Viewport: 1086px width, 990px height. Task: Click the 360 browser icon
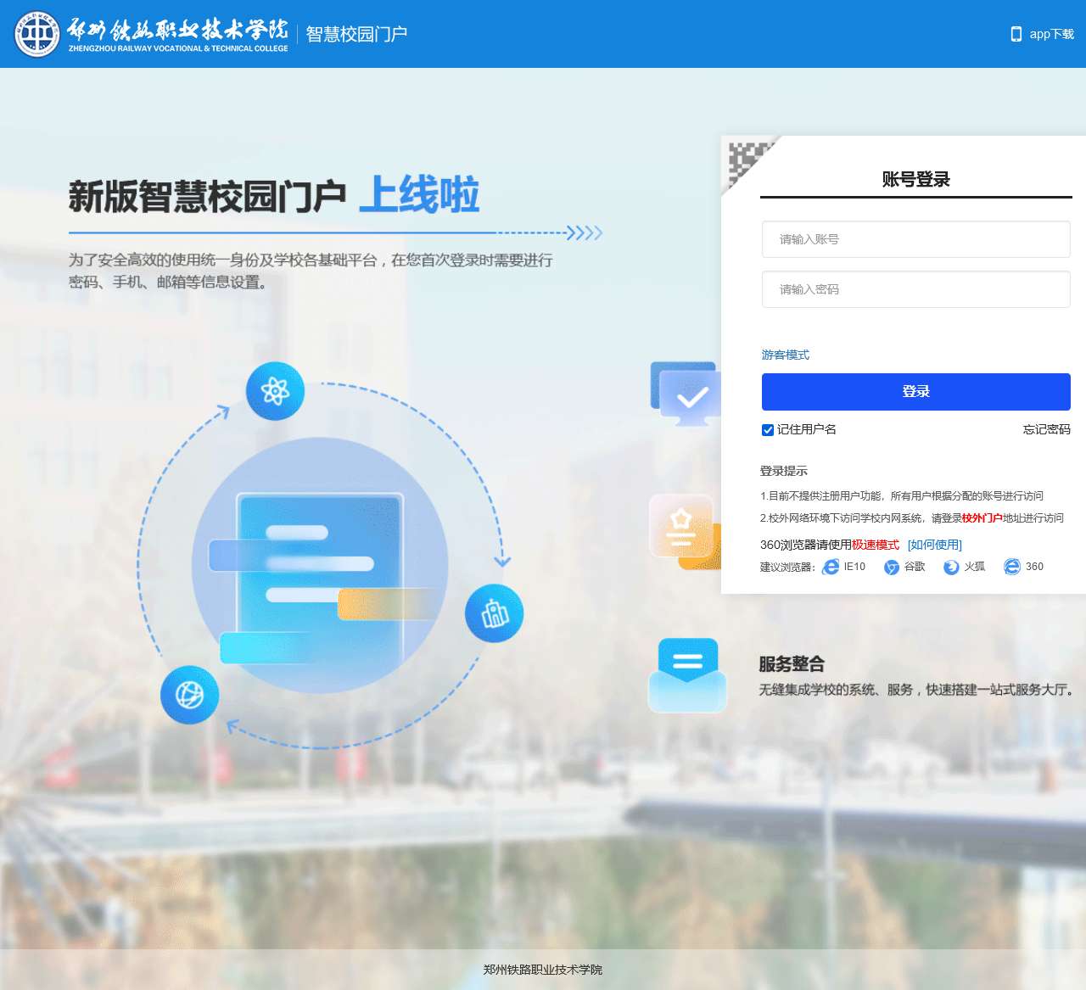1012,567
